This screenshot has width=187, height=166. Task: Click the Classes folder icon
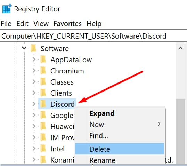pyautogui.click(x=43, y=82)
